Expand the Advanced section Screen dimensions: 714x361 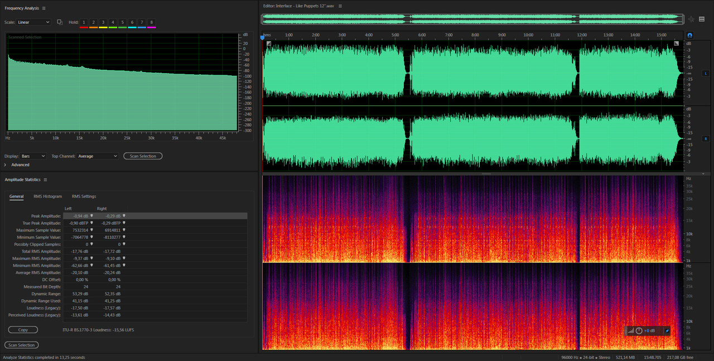[6, 165]
